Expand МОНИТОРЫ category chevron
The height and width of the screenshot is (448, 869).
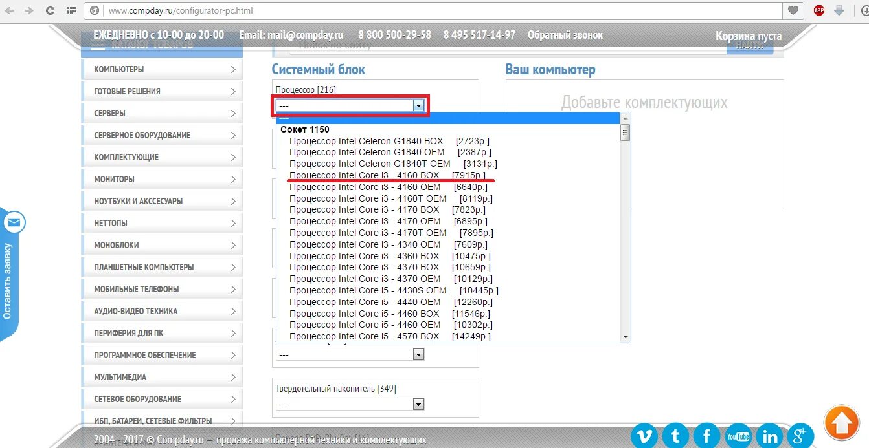233,179
